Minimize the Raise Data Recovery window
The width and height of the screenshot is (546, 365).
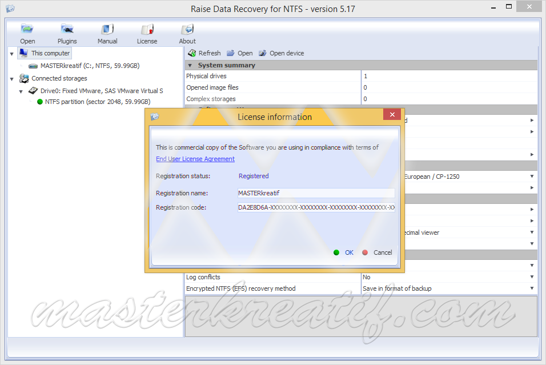(x=493, y=7)
